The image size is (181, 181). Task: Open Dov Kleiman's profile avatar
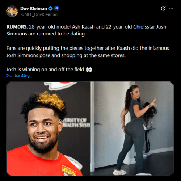pos(12,11)
